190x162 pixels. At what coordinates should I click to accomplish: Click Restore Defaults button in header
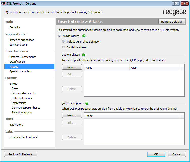coord(172,22)
